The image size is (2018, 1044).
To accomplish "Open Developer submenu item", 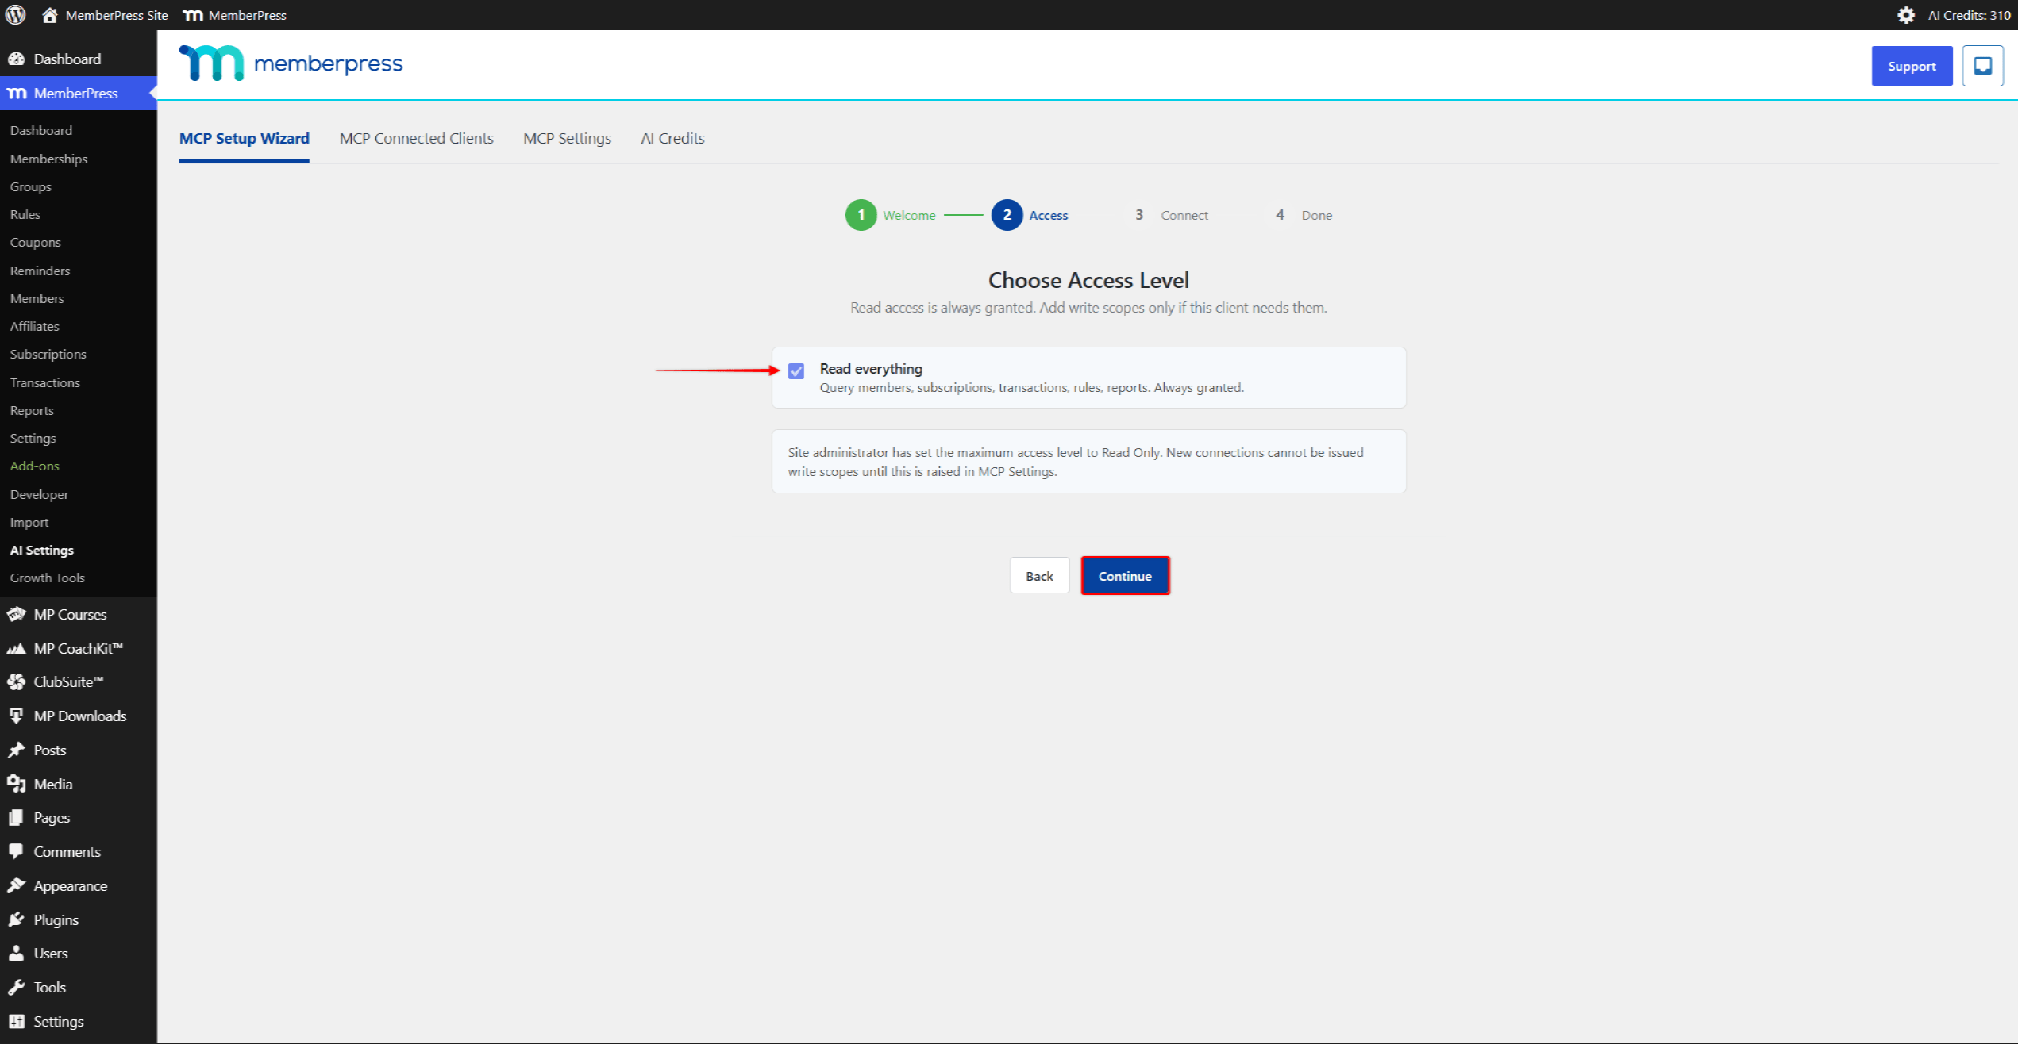I will (x=39, y=494).
